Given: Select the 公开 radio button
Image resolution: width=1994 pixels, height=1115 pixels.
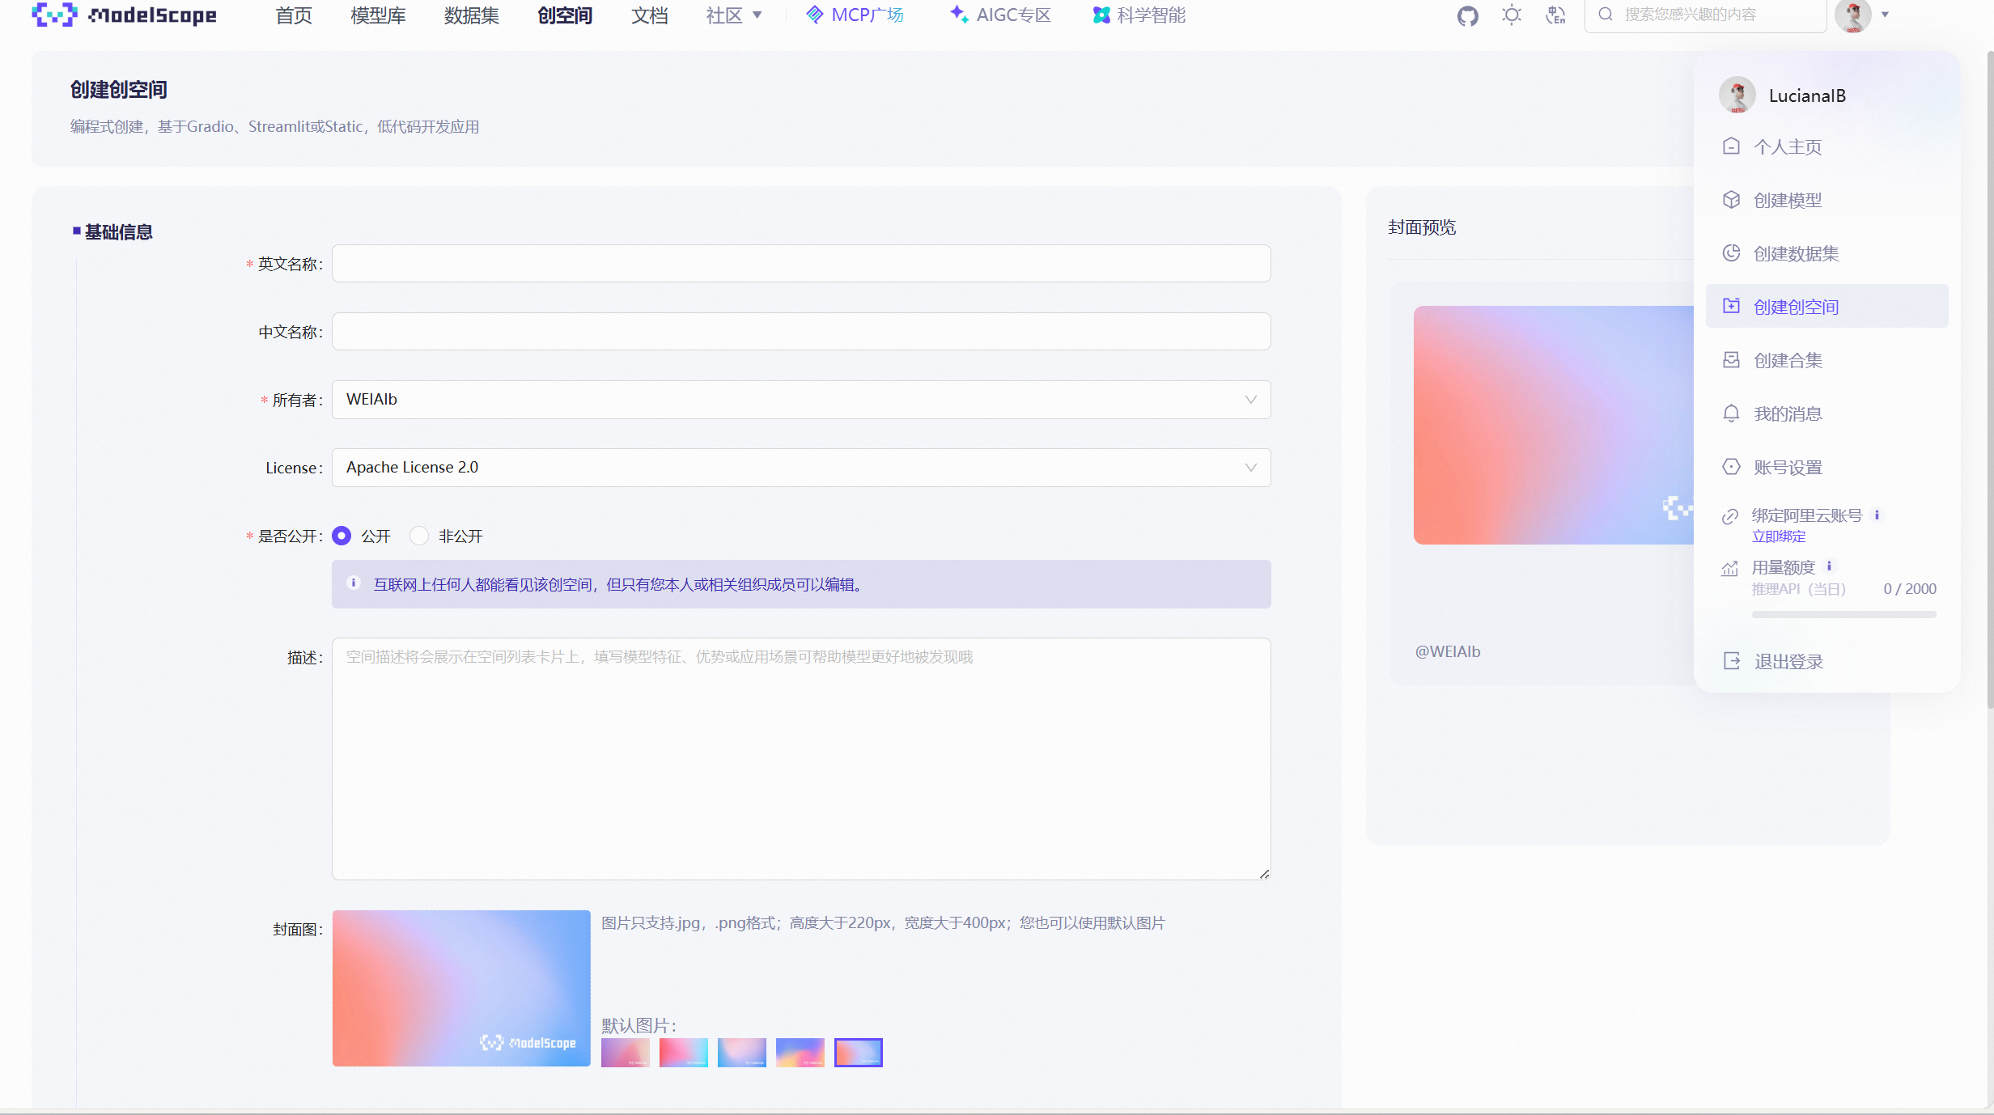Looking at the screenshot, I should click(x=342, y=536).
